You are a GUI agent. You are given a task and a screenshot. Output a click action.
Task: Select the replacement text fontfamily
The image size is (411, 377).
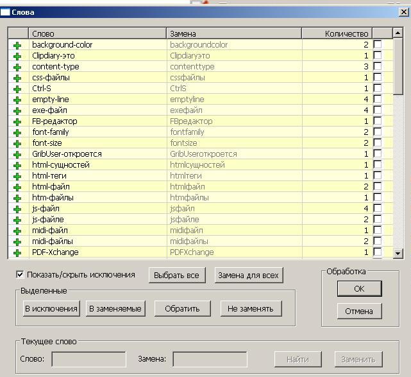pyautogui.click(x=187, y=132)
